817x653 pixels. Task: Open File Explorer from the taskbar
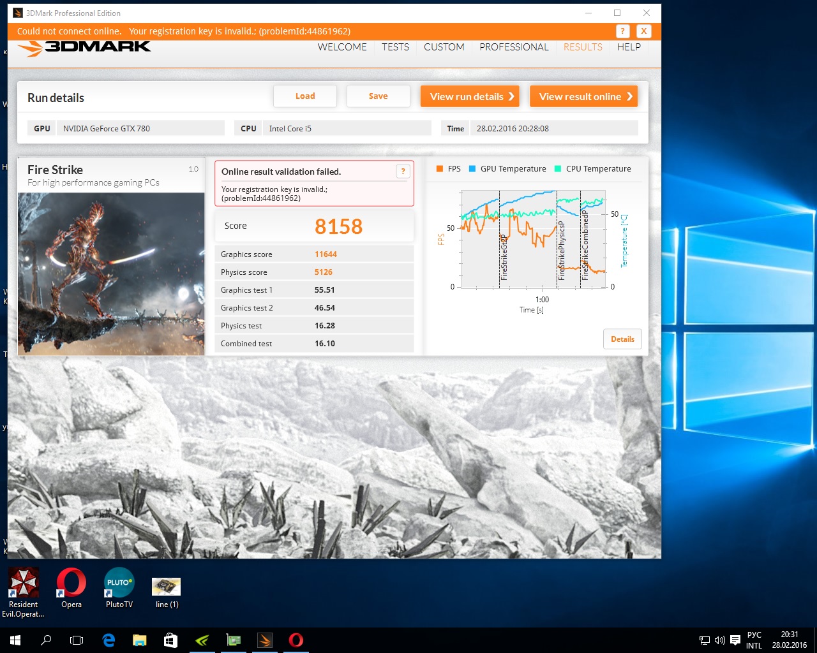pyautogui.click(x=139, y=640)
